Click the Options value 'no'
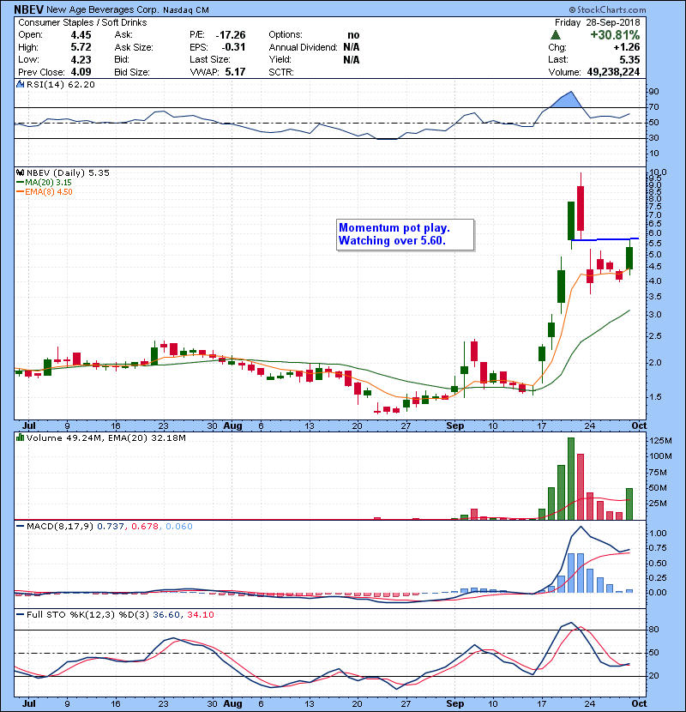The height and width of the screenshot is (712, 686). (353, 35)
